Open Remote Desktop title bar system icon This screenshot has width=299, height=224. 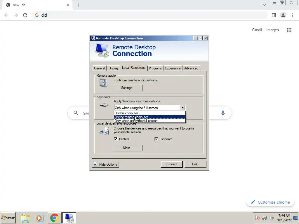[93, 38]
